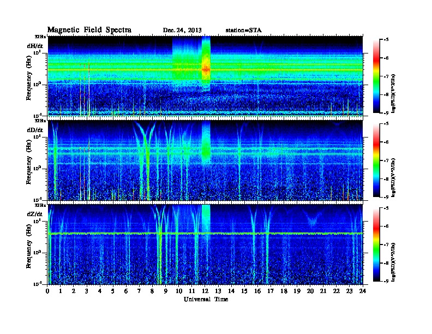Click the "15" hour tick on time axis

pos(244,291)
